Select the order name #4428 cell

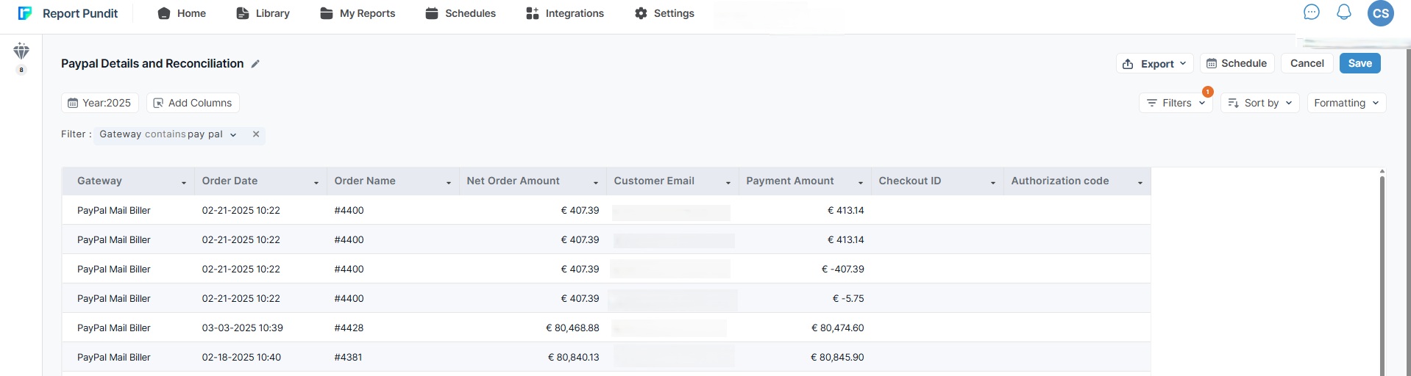(349, 328)
